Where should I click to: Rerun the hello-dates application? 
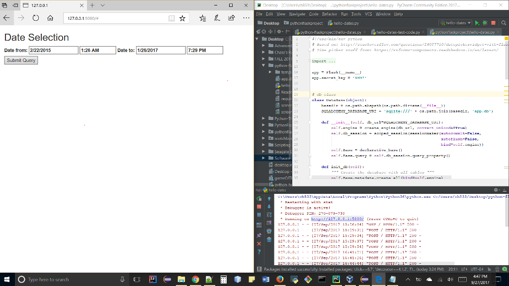point(259,199)
